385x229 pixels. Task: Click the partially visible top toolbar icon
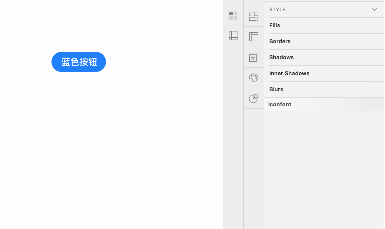(254, 1)
